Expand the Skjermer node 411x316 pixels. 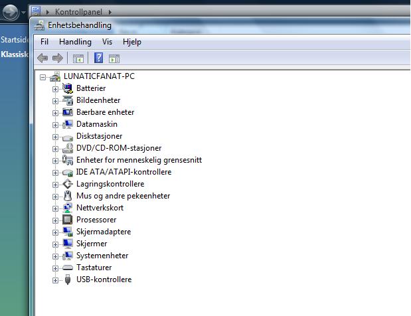pyautogui.click(x=55, y=244)
